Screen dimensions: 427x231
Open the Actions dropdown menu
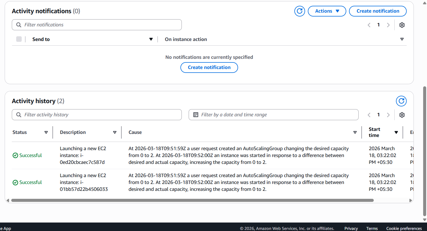327,11
